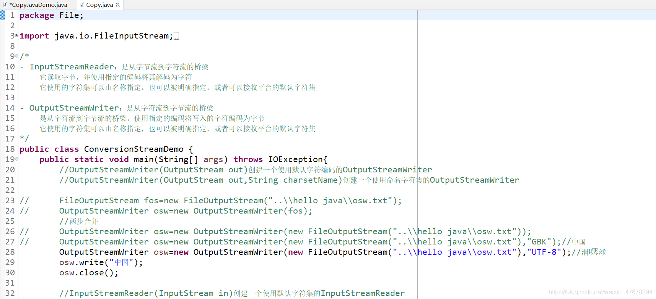
Task: Click the 'throws' keyword on line 19
Action: (248, 159)
